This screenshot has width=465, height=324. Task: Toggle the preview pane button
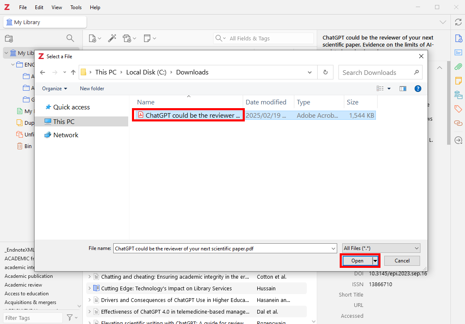(x=403, y=89)
